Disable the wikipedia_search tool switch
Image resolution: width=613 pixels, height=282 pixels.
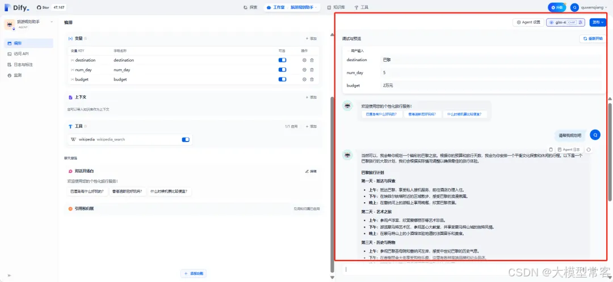tap(186, 139)
